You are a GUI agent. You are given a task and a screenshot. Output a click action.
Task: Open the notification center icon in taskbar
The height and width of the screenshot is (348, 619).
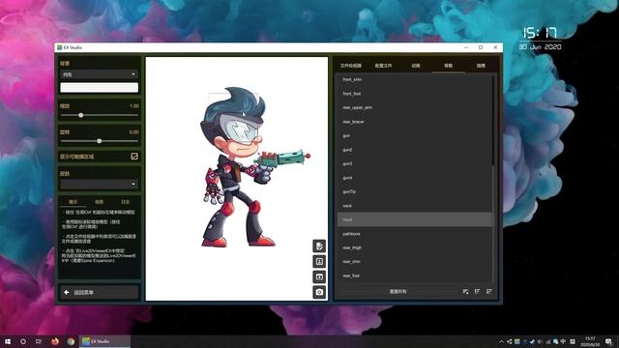coord(608,341)
